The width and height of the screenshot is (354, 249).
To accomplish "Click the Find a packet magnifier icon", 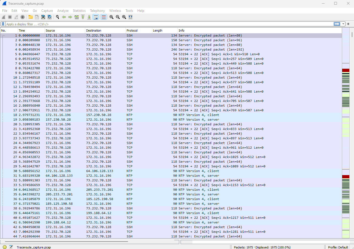I will tap(58, 17).
